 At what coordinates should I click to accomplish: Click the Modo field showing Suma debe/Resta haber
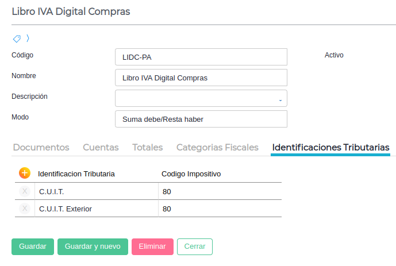[201, 119]
